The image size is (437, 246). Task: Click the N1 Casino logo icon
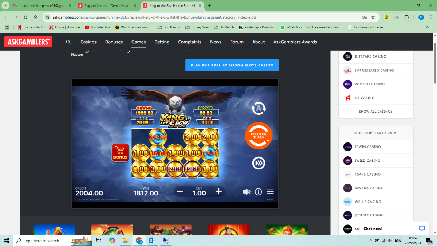pyautogui.click(x=348, y=98)
